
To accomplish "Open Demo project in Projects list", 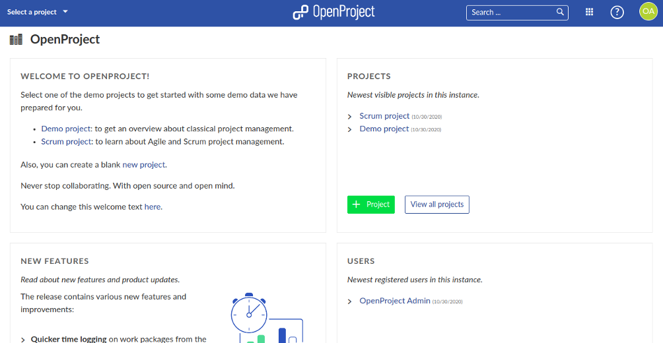I will point(384,129).
